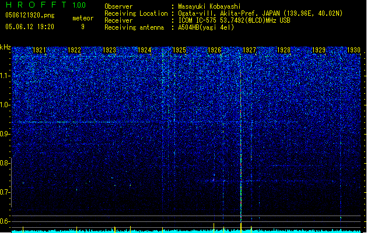Click the Receiving Location label

point(136,13)
